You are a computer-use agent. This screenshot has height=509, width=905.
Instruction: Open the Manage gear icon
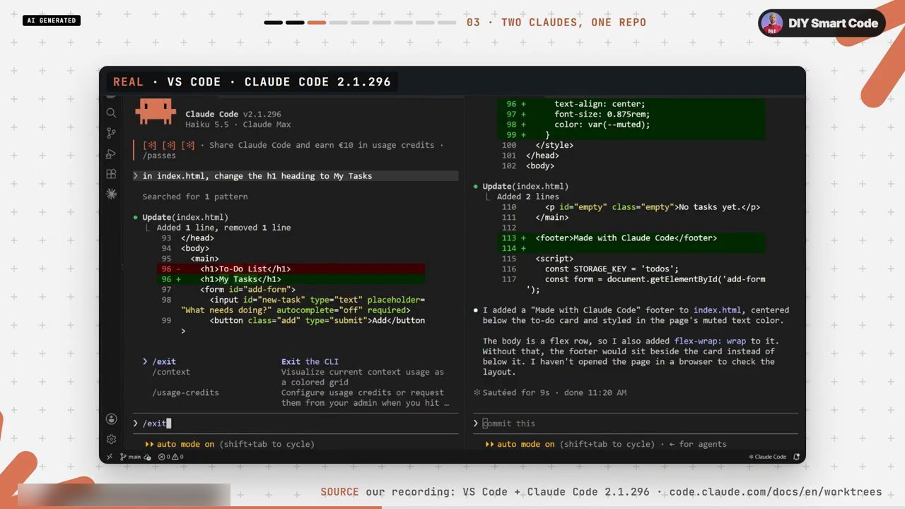click(111, 439)
